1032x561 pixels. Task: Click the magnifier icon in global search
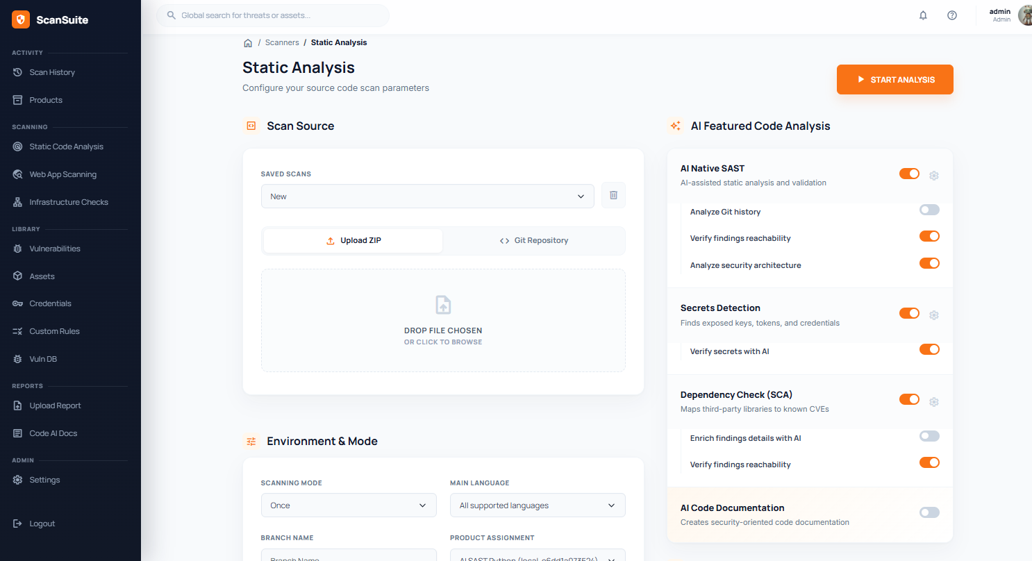click(172, 15)
